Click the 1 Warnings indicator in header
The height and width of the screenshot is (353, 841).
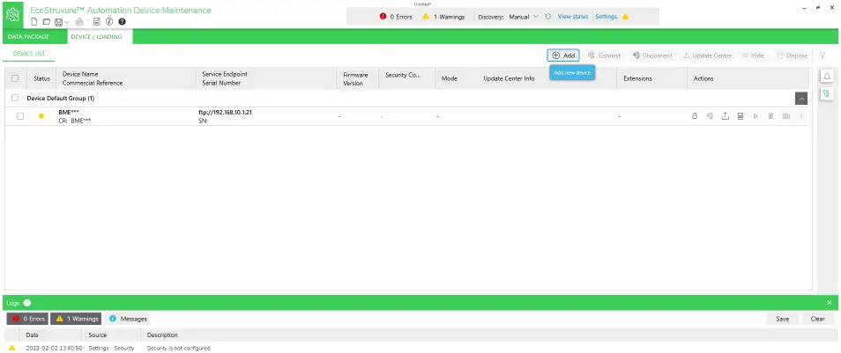(443, 17)
